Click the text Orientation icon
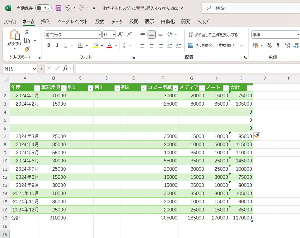The image size is (300, 238). coord(170,34)
